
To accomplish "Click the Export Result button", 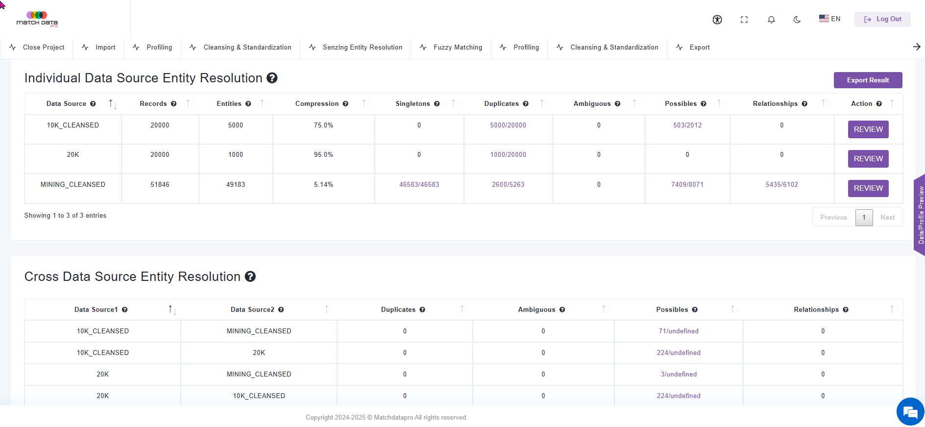I will 868,80.
